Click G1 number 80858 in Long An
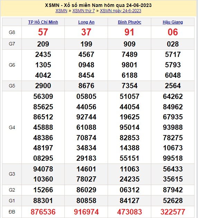Viewport: 198px width, 218px height. click(86, 201)
